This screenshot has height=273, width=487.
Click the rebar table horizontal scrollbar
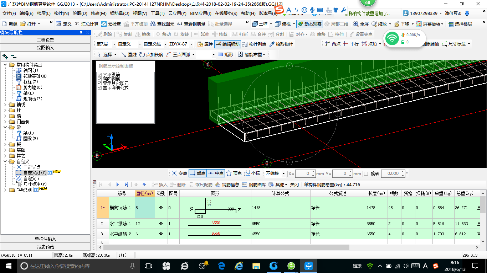click(x=226, y=247)
